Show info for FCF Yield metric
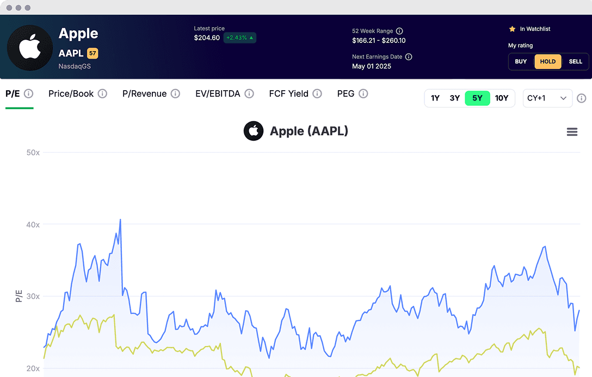The height and width of the screenshot is (377, 592). point(317,93)
